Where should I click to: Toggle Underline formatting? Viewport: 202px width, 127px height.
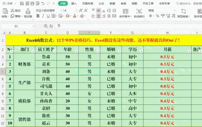pos(48,16)
